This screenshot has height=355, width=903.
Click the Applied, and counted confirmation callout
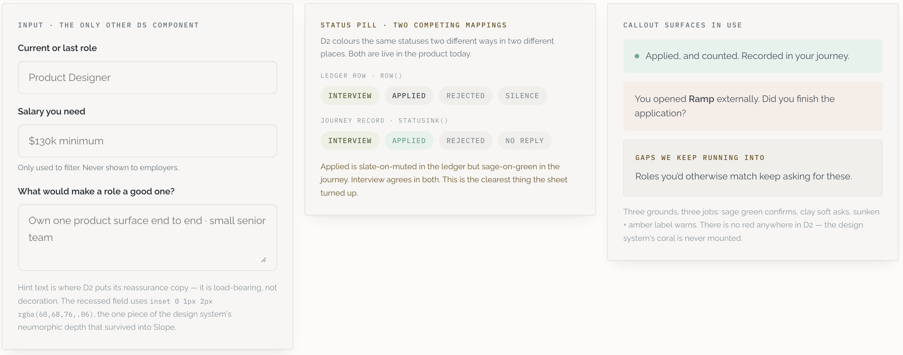[x=753, y=56]
